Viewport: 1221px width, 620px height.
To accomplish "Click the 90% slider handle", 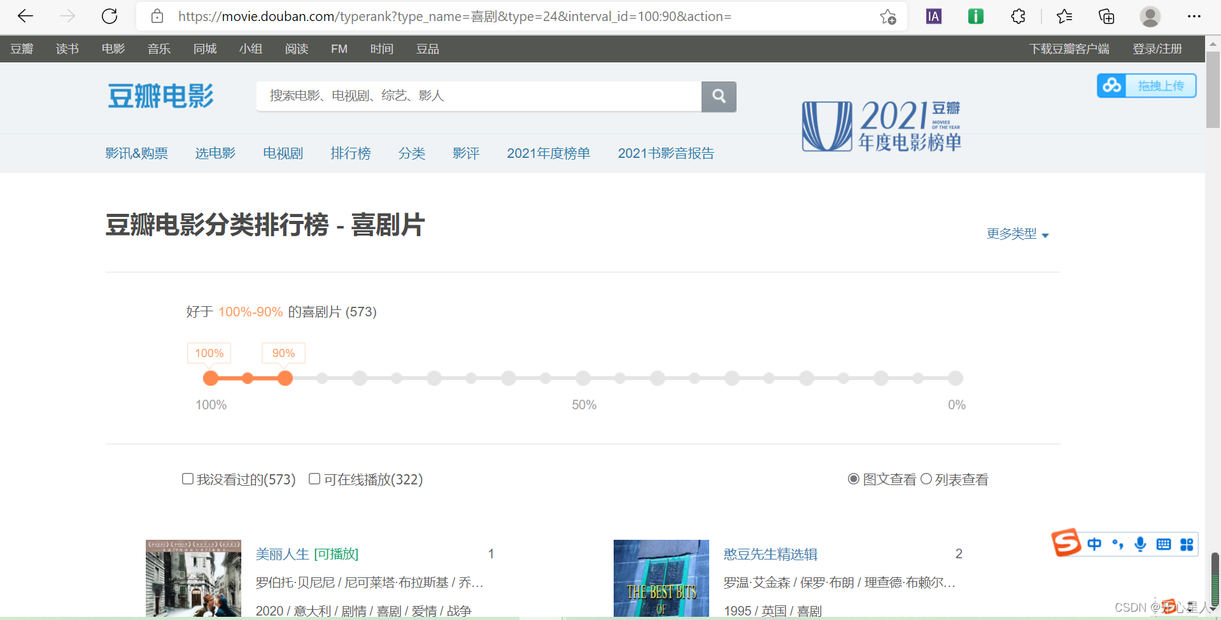I will point(285,378).
